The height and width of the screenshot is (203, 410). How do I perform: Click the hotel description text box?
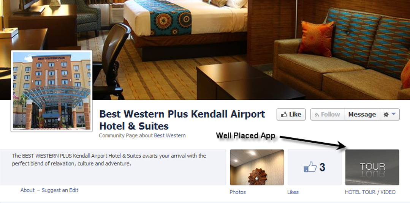[x=113, y=167]
